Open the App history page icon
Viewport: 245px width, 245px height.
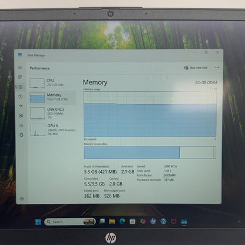coord(21,97)
